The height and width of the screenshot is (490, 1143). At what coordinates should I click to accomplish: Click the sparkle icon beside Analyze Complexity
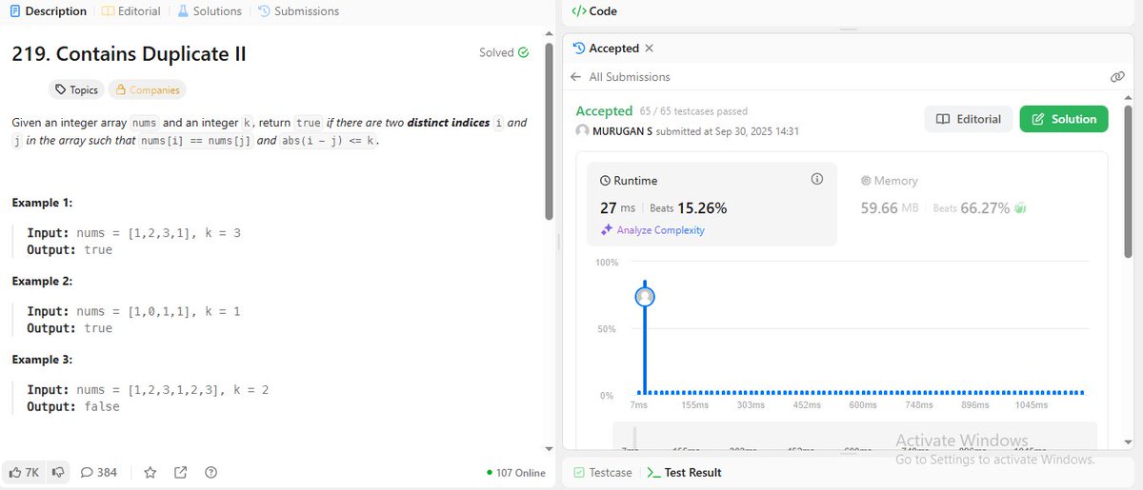(x=606, y=230)
